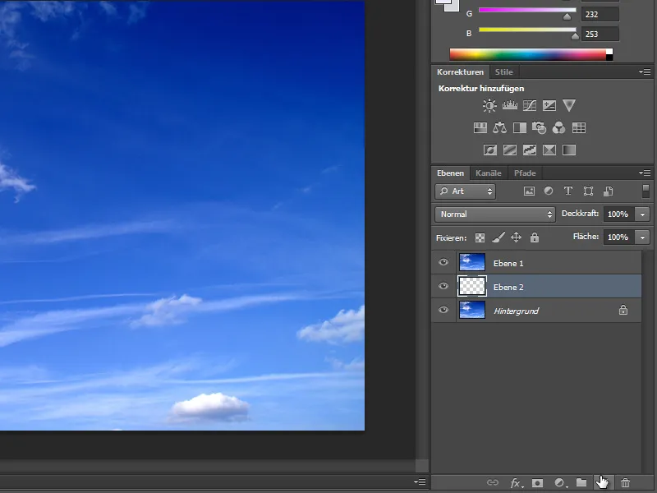657x493 pixels.
Task: Switch to the Stile tab
Action: pyautogui.click(x=503, y=71)
